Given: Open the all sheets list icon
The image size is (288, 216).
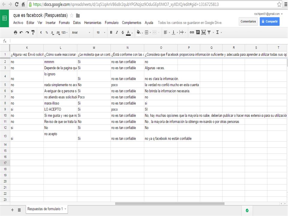Looking at the screenshot, I should point(19,210).
